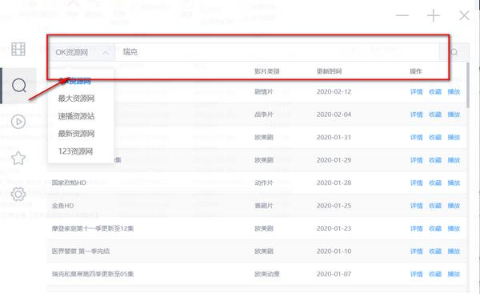Open 详情 for 摩登家庭第十一季

click(x=416, y=228)
